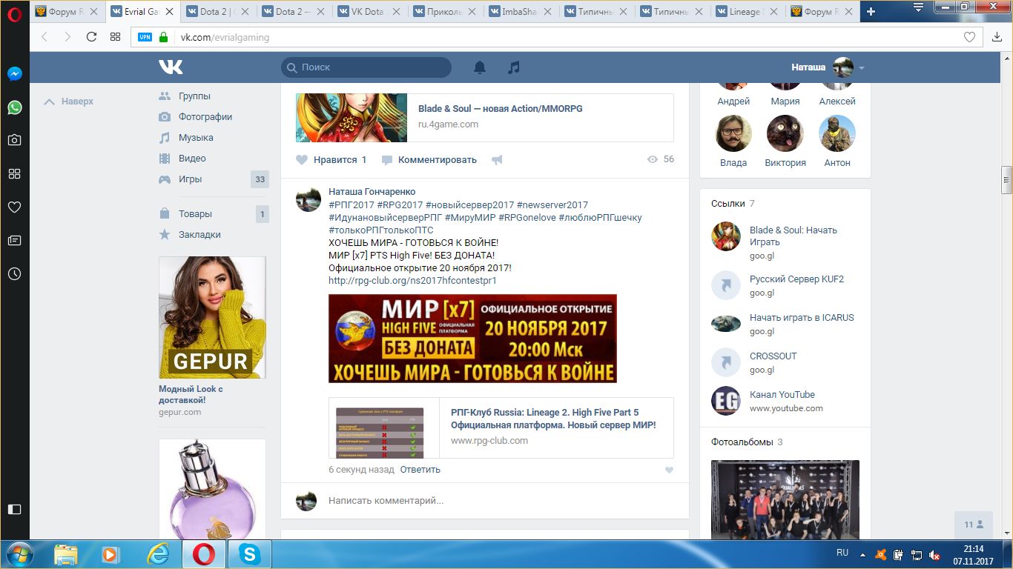Image resolution: width=1013 pixels, height=569 pixels.
Task: Toggle Opera VPN badge in address bar
Action: pyautogui.click(x=145, y=37)
